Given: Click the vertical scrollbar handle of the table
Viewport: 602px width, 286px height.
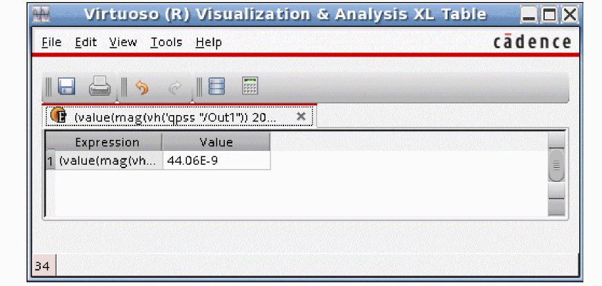Looking at the screenshot, I should point(556,165).
